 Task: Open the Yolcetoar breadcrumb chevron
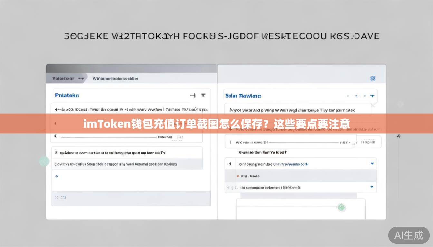[x=81, y=78]
